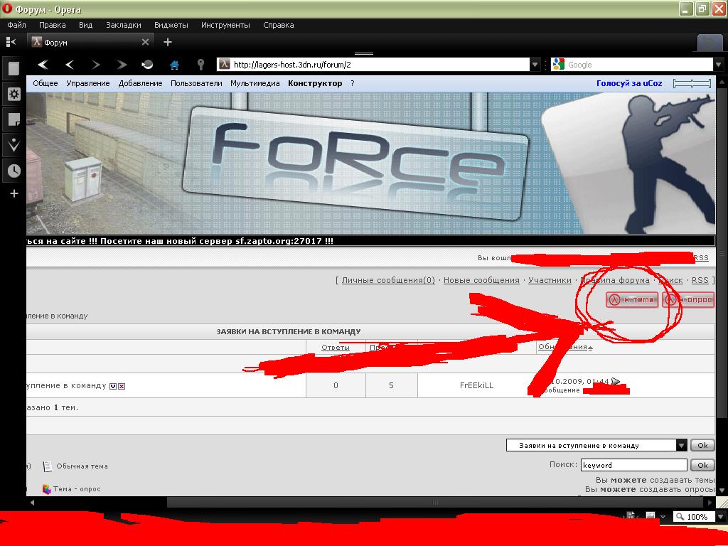Open the Notes panel in sidebar
Image resolution: width=728 pixels, height=546 pixels.
click(14, 119)
